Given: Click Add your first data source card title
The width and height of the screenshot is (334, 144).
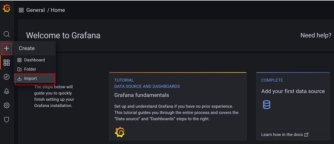Looking at the screenshot, I should 293,91.
